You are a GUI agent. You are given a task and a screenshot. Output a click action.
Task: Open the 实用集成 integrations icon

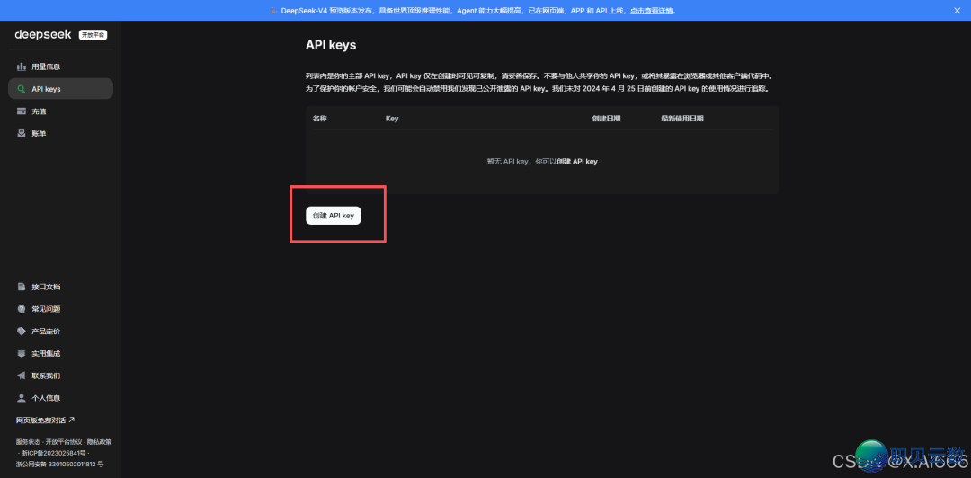pyautogui.click(x=21, y=353)
